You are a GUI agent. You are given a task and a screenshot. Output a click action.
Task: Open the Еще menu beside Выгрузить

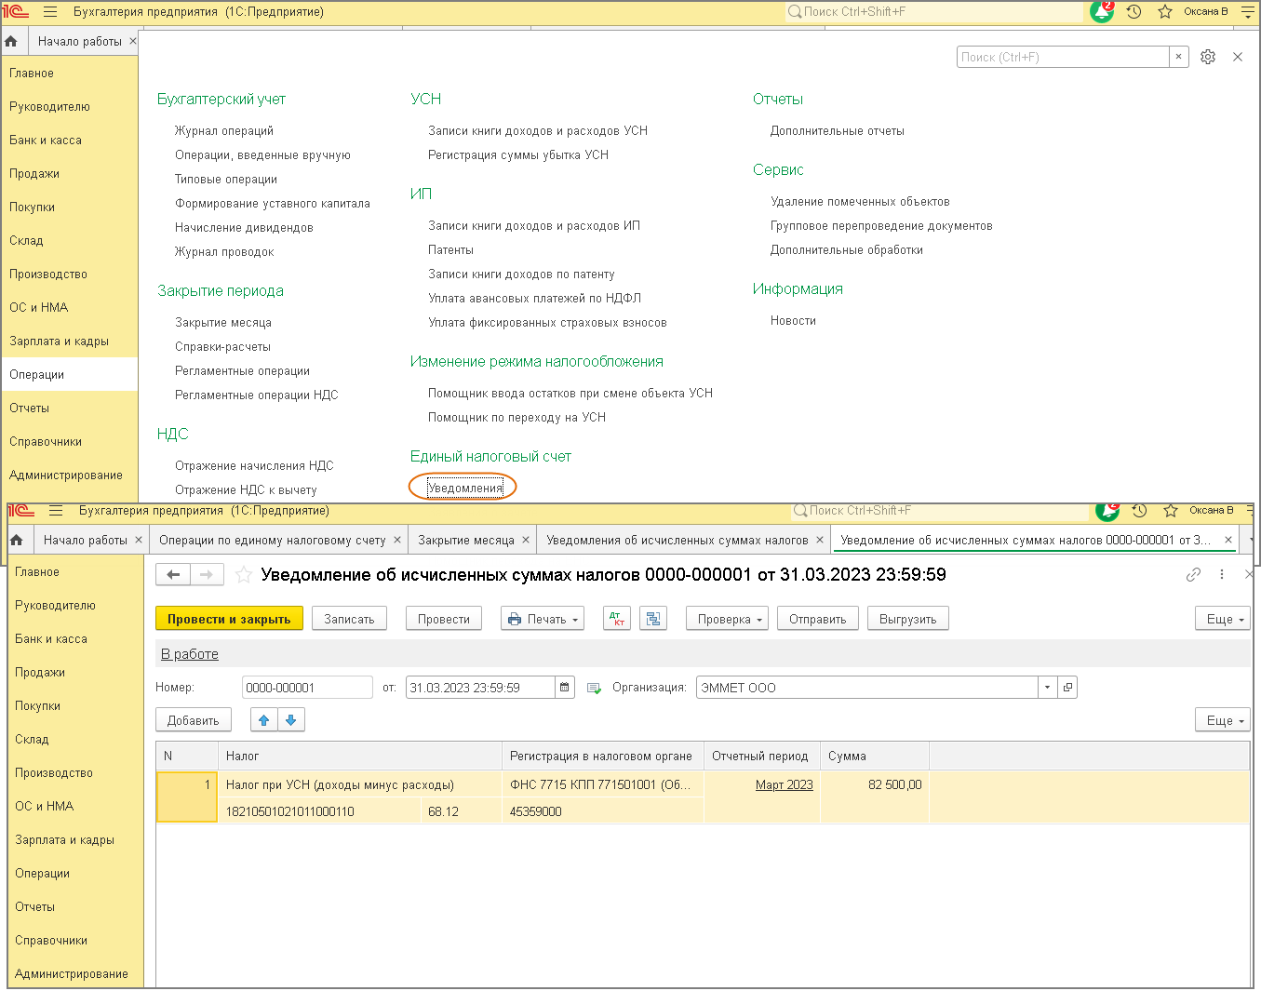pyautogui.click(x=1223, y=619)
